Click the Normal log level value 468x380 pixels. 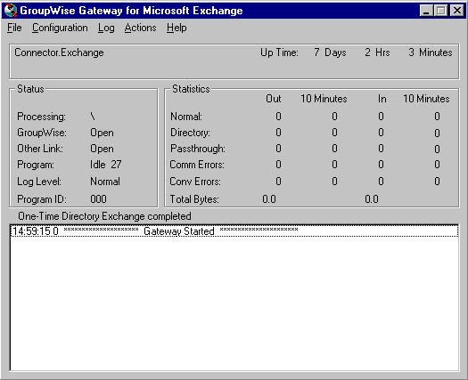(x=105, y=182)
